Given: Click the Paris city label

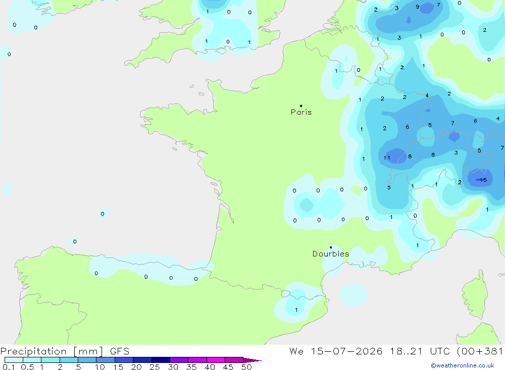Looking at the screenshot, I should click(301, 112).
